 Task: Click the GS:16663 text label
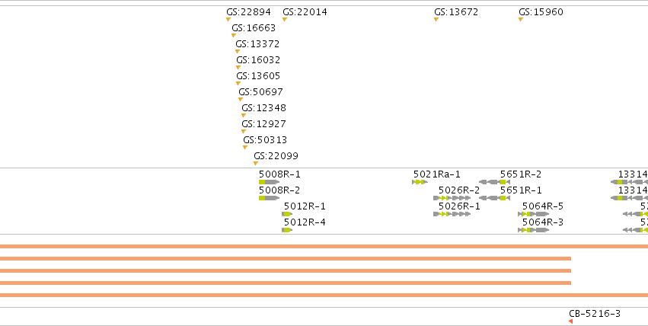pos(254,28)
